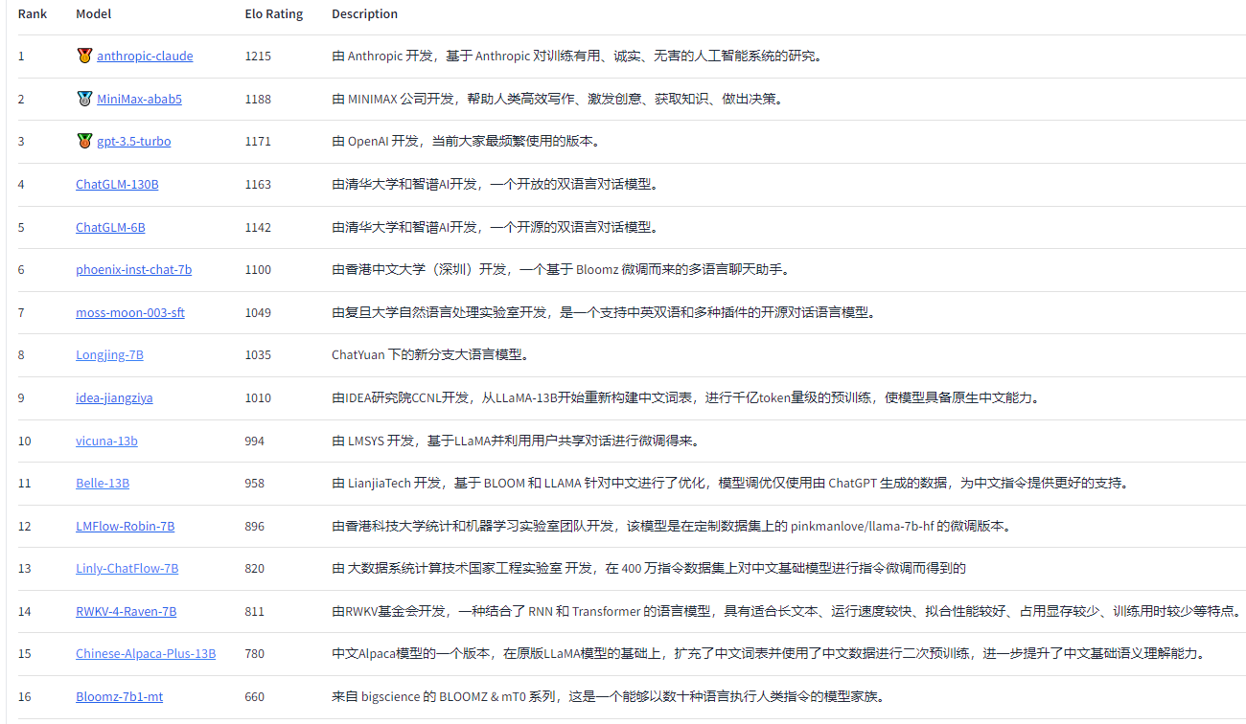Click the Model column header
The image size is (1246, 724).
click(93, 13)
